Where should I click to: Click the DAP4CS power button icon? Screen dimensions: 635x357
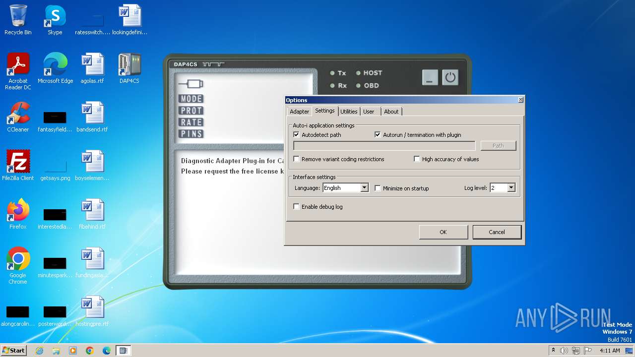point(450,77)
